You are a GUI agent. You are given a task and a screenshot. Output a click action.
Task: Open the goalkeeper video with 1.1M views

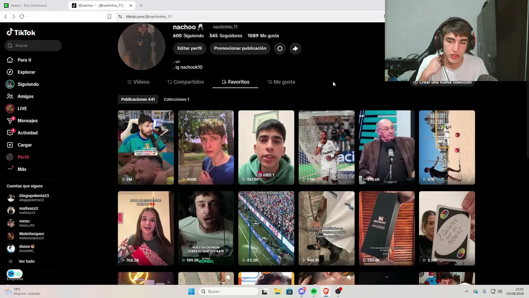tap(326, 147)
